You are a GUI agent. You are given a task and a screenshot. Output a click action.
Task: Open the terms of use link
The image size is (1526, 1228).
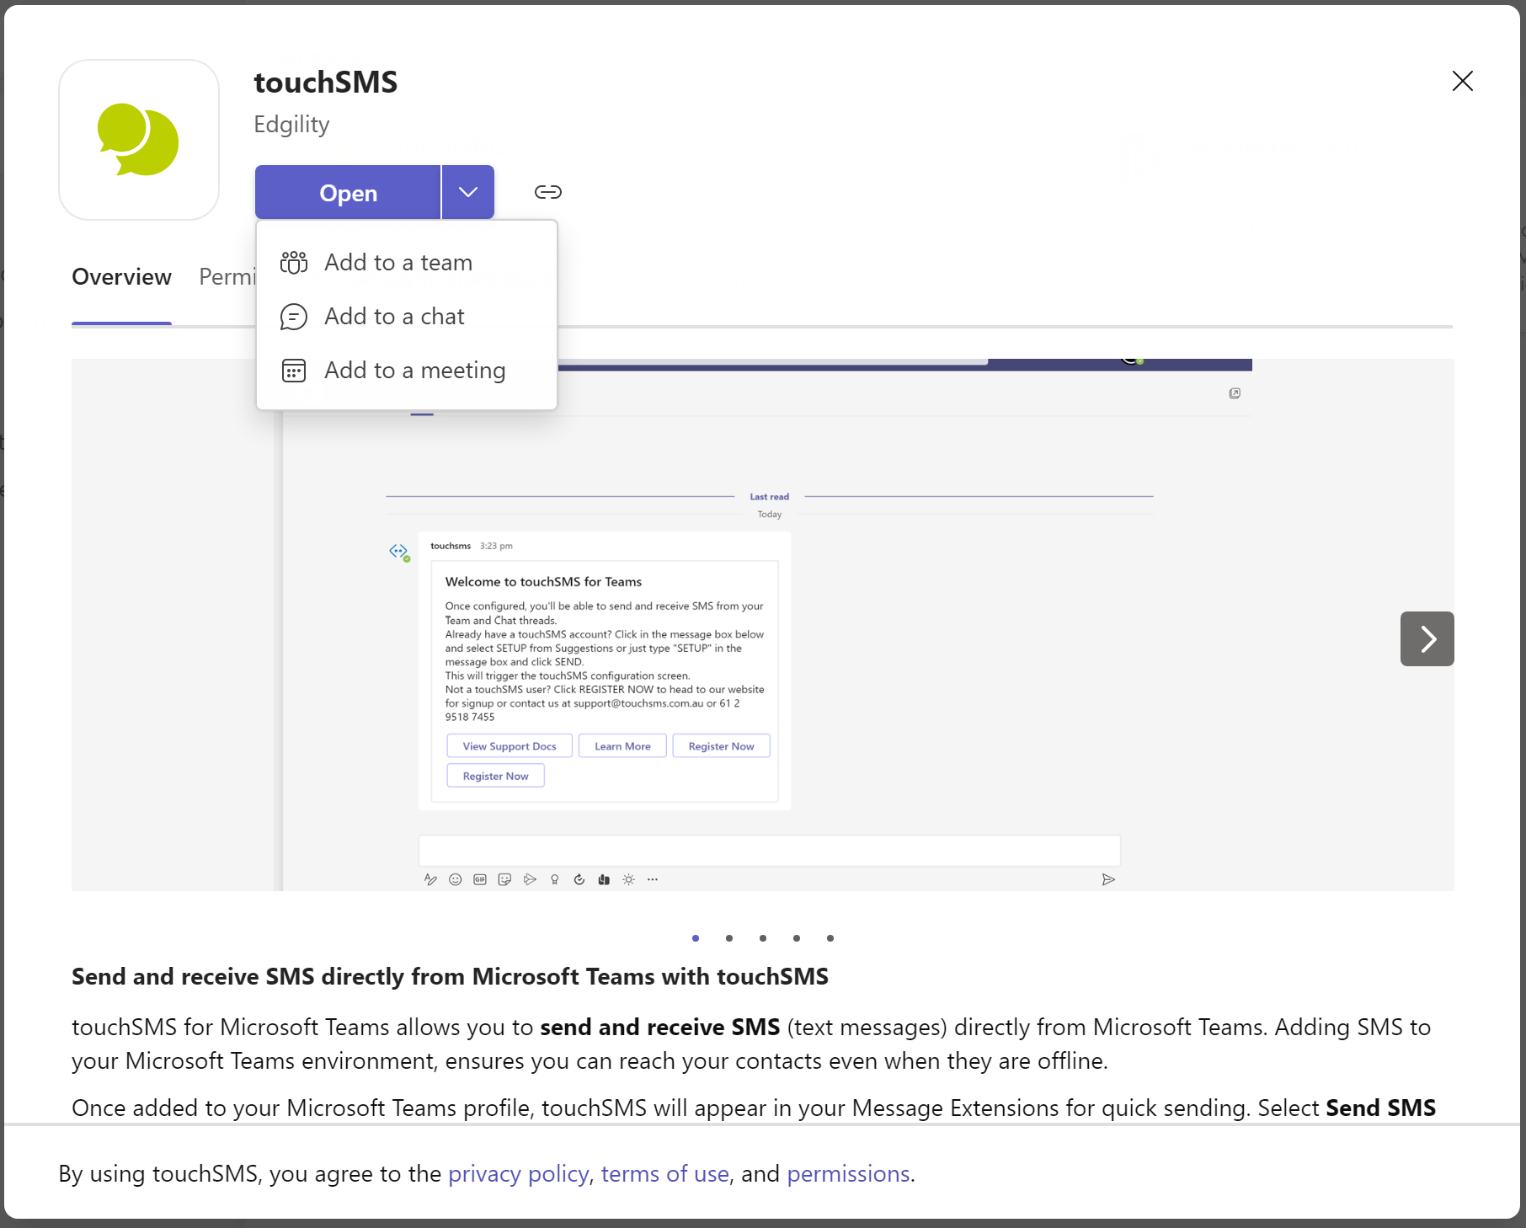point(665,1174)
